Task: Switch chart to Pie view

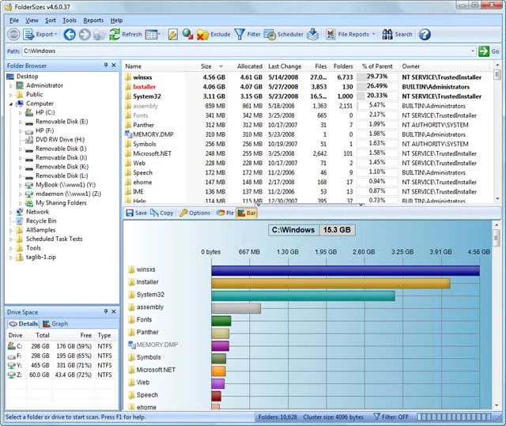Action: pos(225,213)
